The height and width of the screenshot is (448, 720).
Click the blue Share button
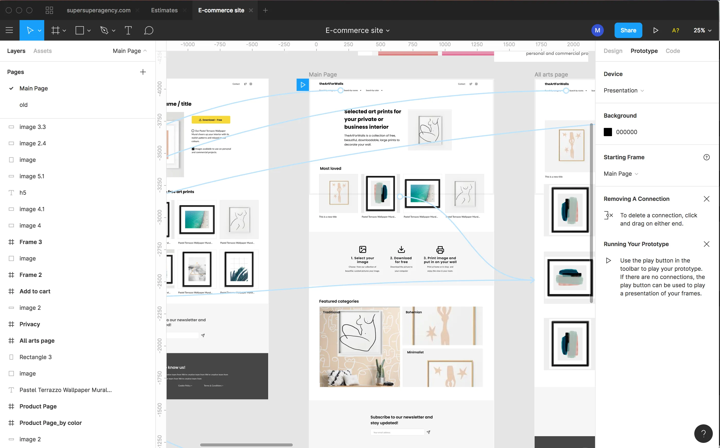coord(628,30)
